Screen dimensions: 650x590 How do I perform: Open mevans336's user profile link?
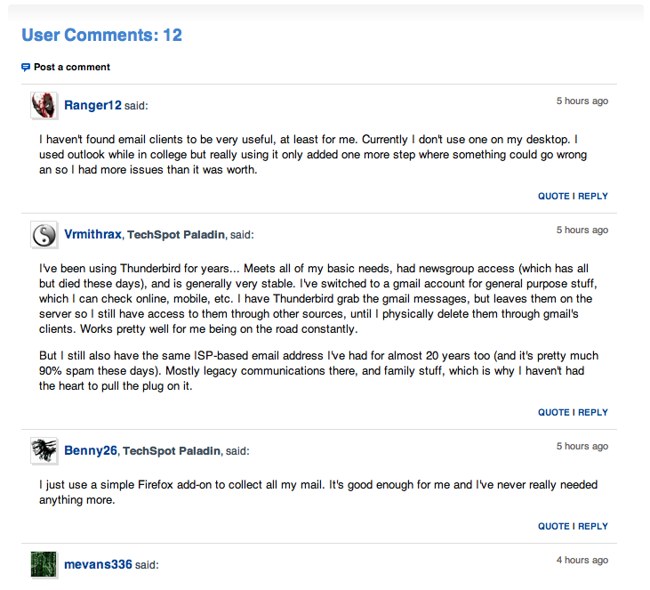[x=98, y=564]
